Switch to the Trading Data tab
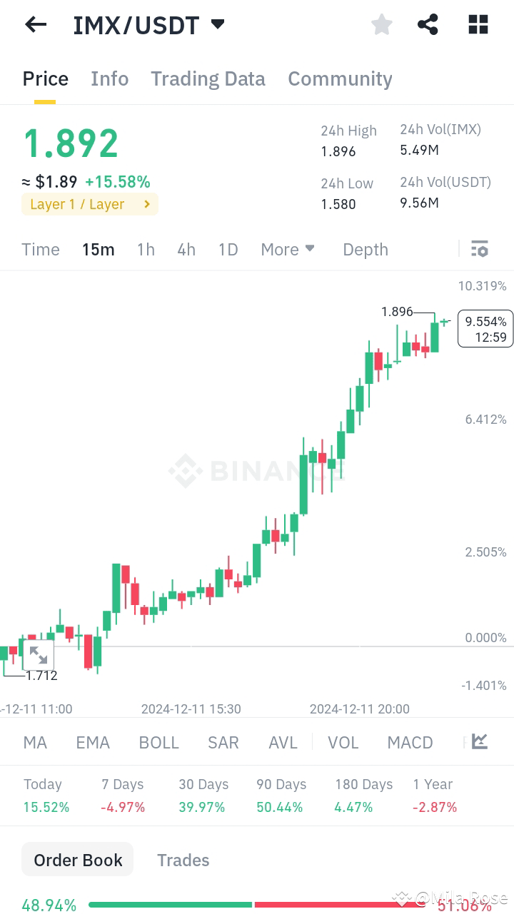The width and height of the screenshot is (514, 914). tap(208, 78)
